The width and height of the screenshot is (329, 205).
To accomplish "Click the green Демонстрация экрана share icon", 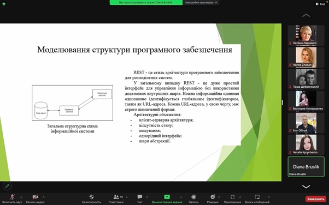I will [x=167, y=197].
